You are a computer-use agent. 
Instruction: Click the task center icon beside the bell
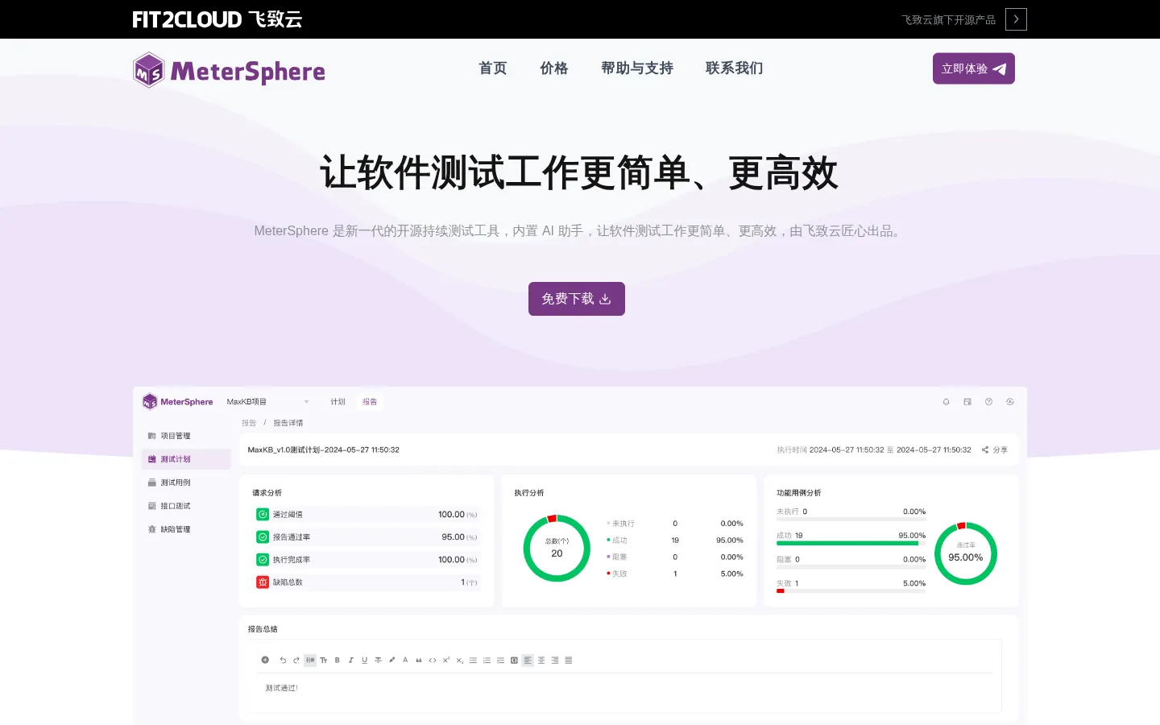tap(967, 402)
